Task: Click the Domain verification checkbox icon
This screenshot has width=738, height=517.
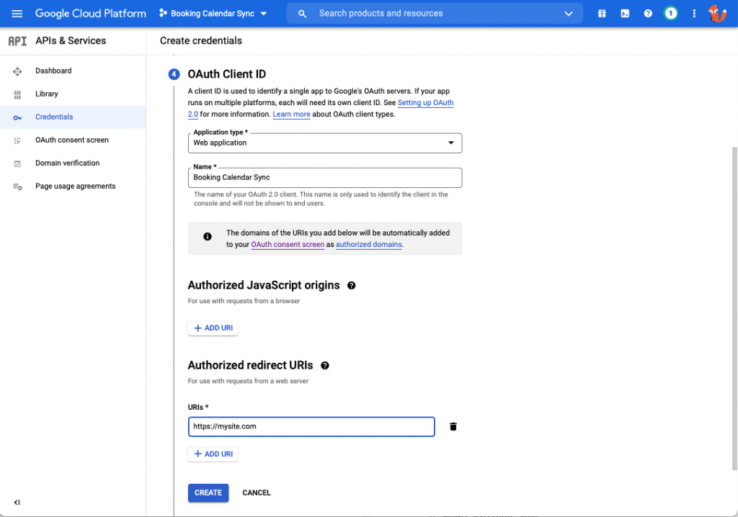Action: pyautogui.click(x=17, y=163)
